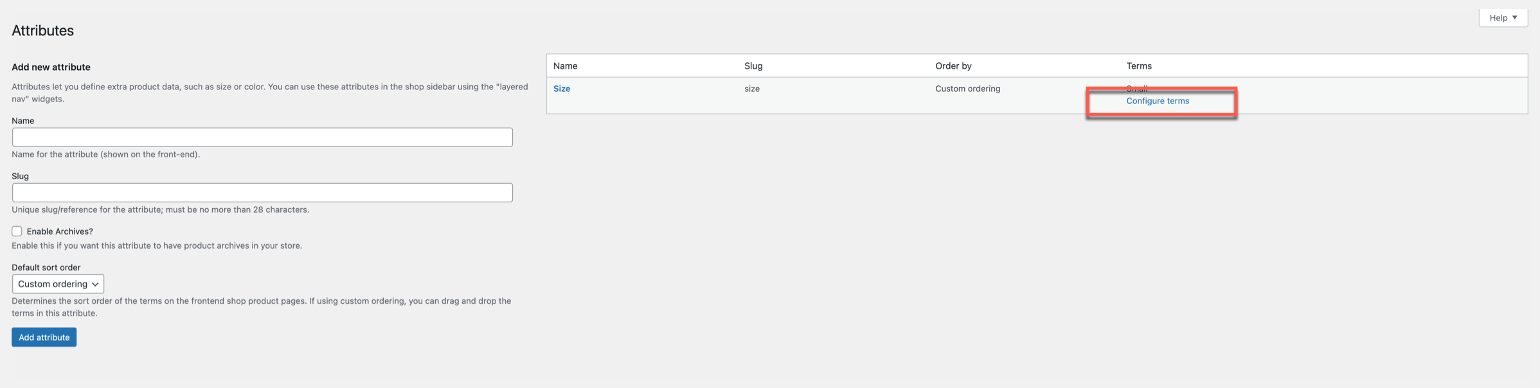Click the Name column header
Image resolution: width=1540 pixels, height=388 pixels.
(x=566, y=66)
